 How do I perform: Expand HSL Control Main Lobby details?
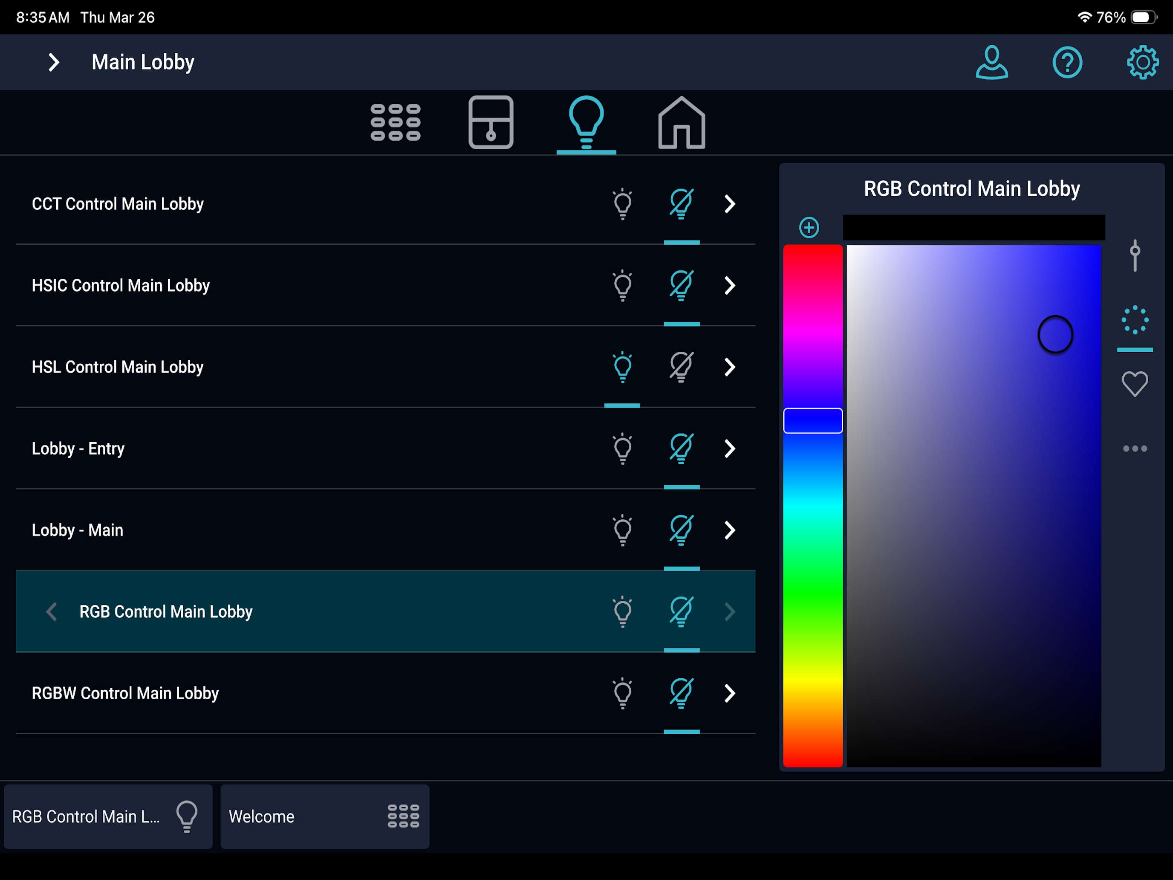(x=730, y=367)
